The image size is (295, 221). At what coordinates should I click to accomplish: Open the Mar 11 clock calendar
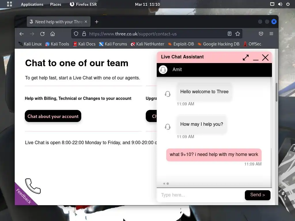coord(147,4)
